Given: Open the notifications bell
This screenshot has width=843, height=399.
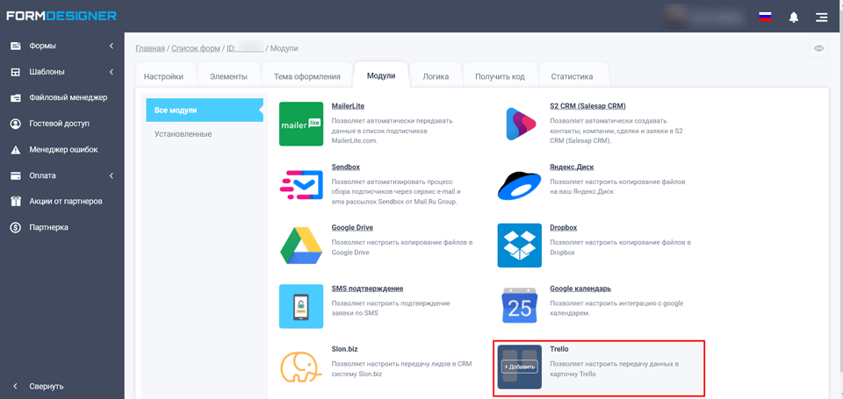Looking at the screenshot, I should coord(794,18).
